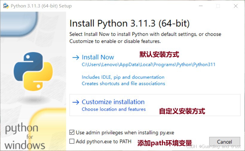
Task: Click 'Creates shortcuts and file associations' text
Action: (x=123, y=84)
